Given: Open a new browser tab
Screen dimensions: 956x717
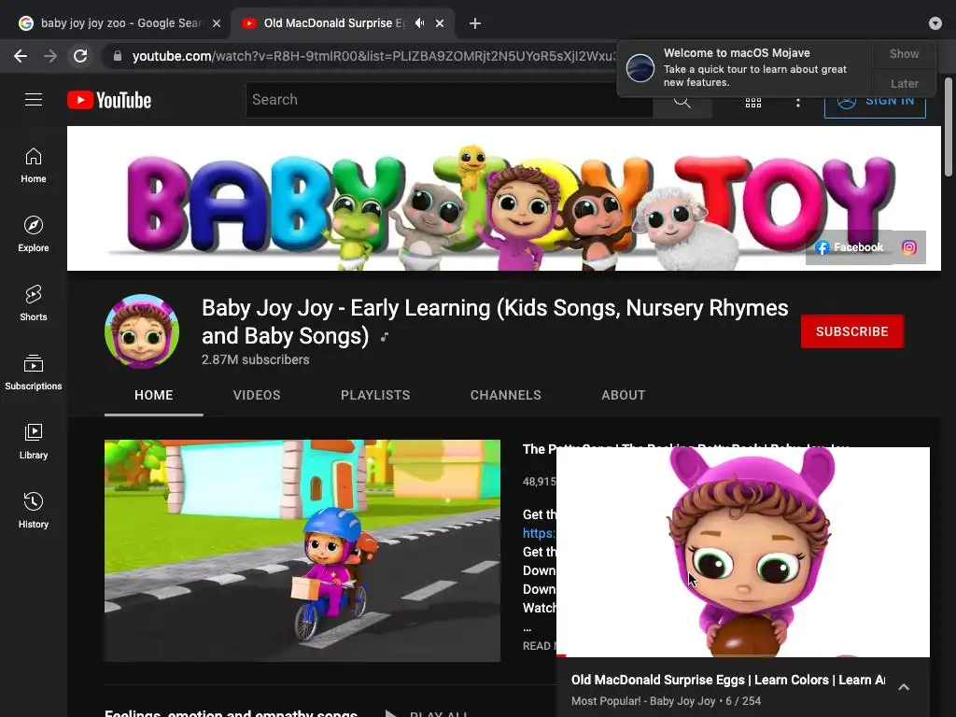Looking at the screenshot, I should 475,23.
